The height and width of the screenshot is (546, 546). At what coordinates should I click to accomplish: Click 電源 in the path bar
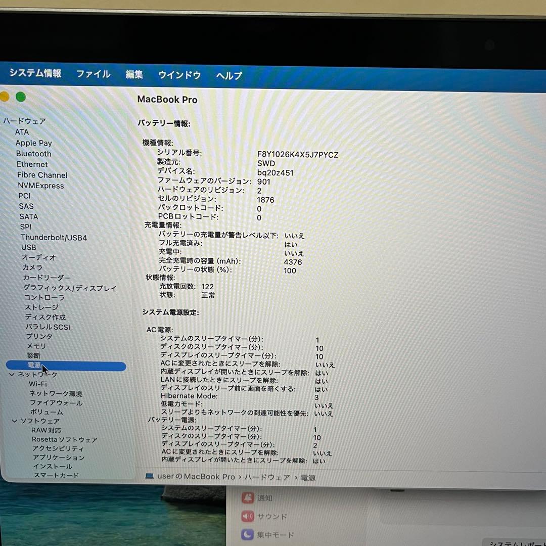[x=308, y=478]
